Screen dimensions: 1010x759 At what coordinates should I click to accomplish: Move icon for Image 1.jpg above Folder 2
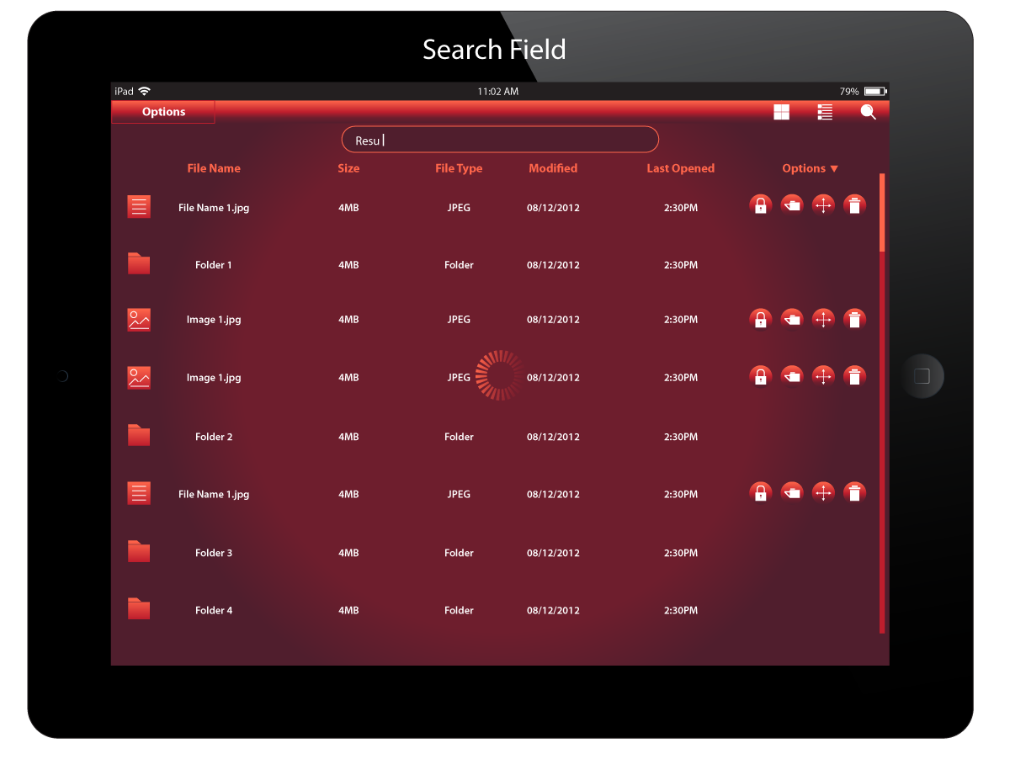point(823,376)
